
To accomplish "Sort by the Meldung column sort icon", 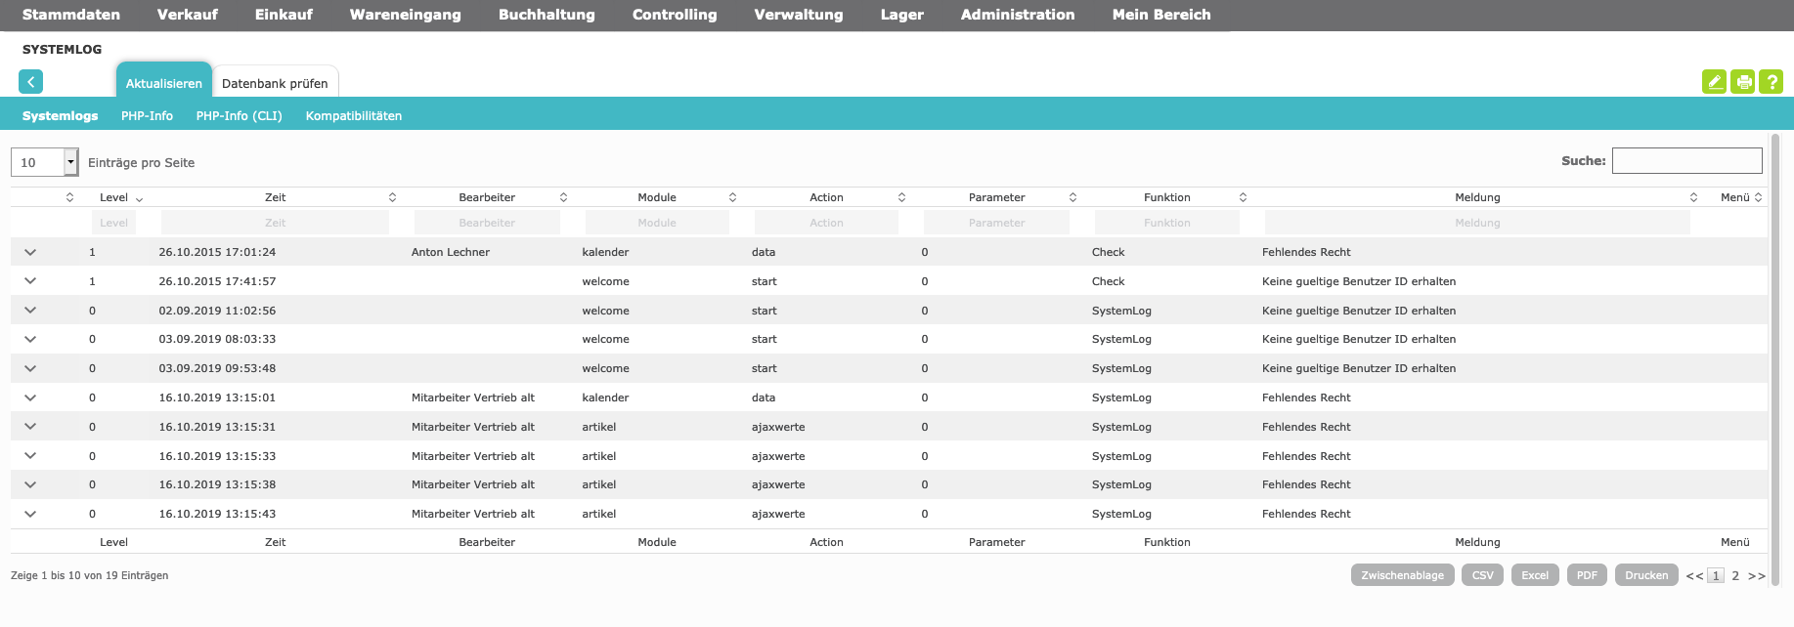I will coord(1693,197).
